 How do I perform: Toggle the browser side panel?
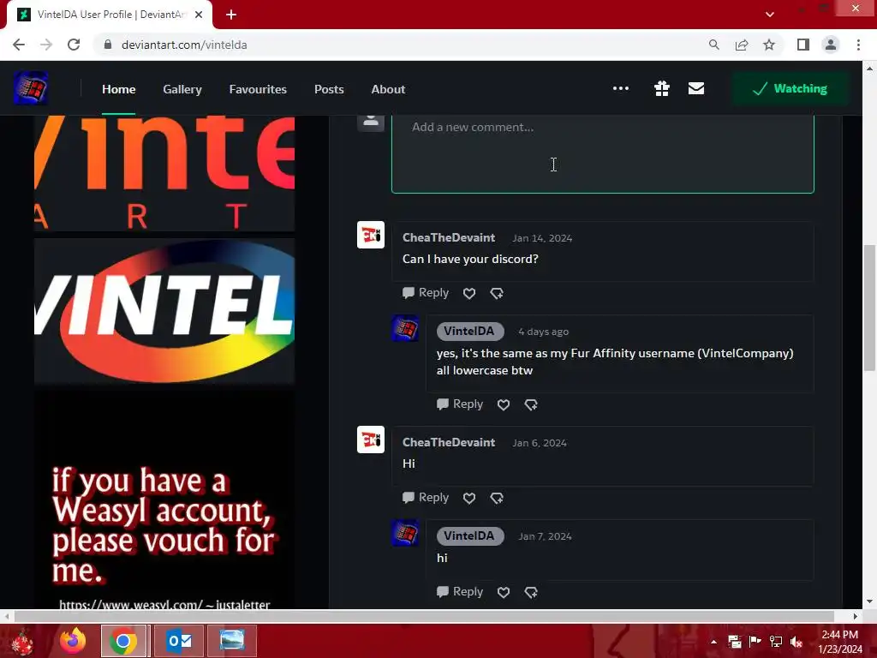tap(803, 45)
